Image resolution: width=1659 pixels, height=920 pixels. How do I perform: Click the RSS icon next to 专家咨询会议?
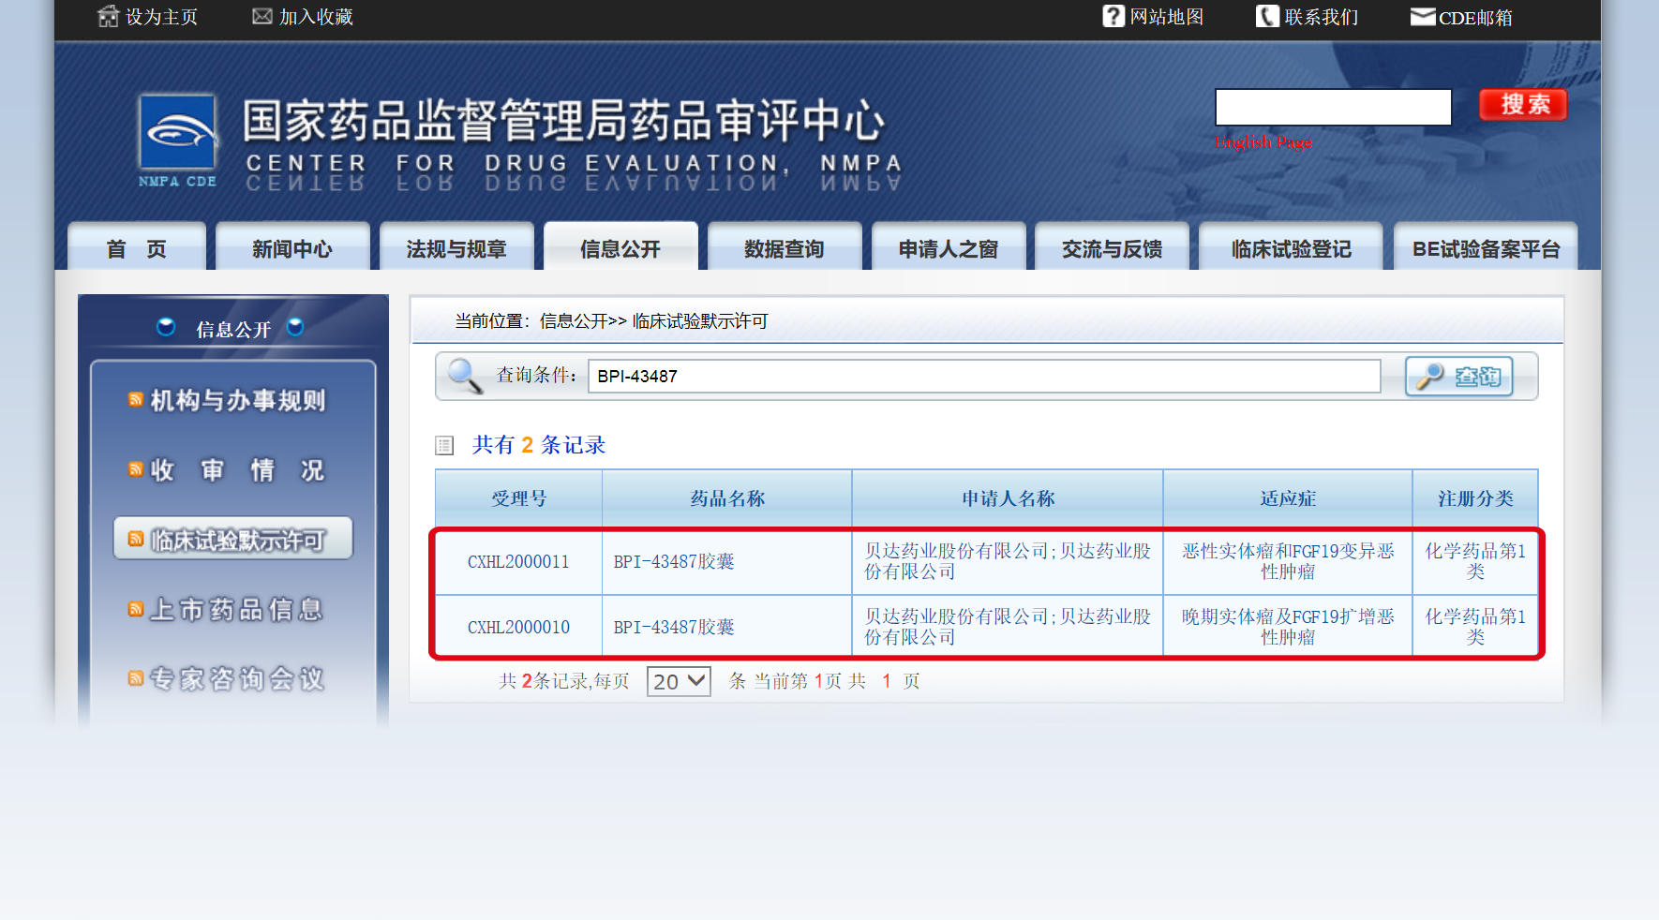[136, 678]
